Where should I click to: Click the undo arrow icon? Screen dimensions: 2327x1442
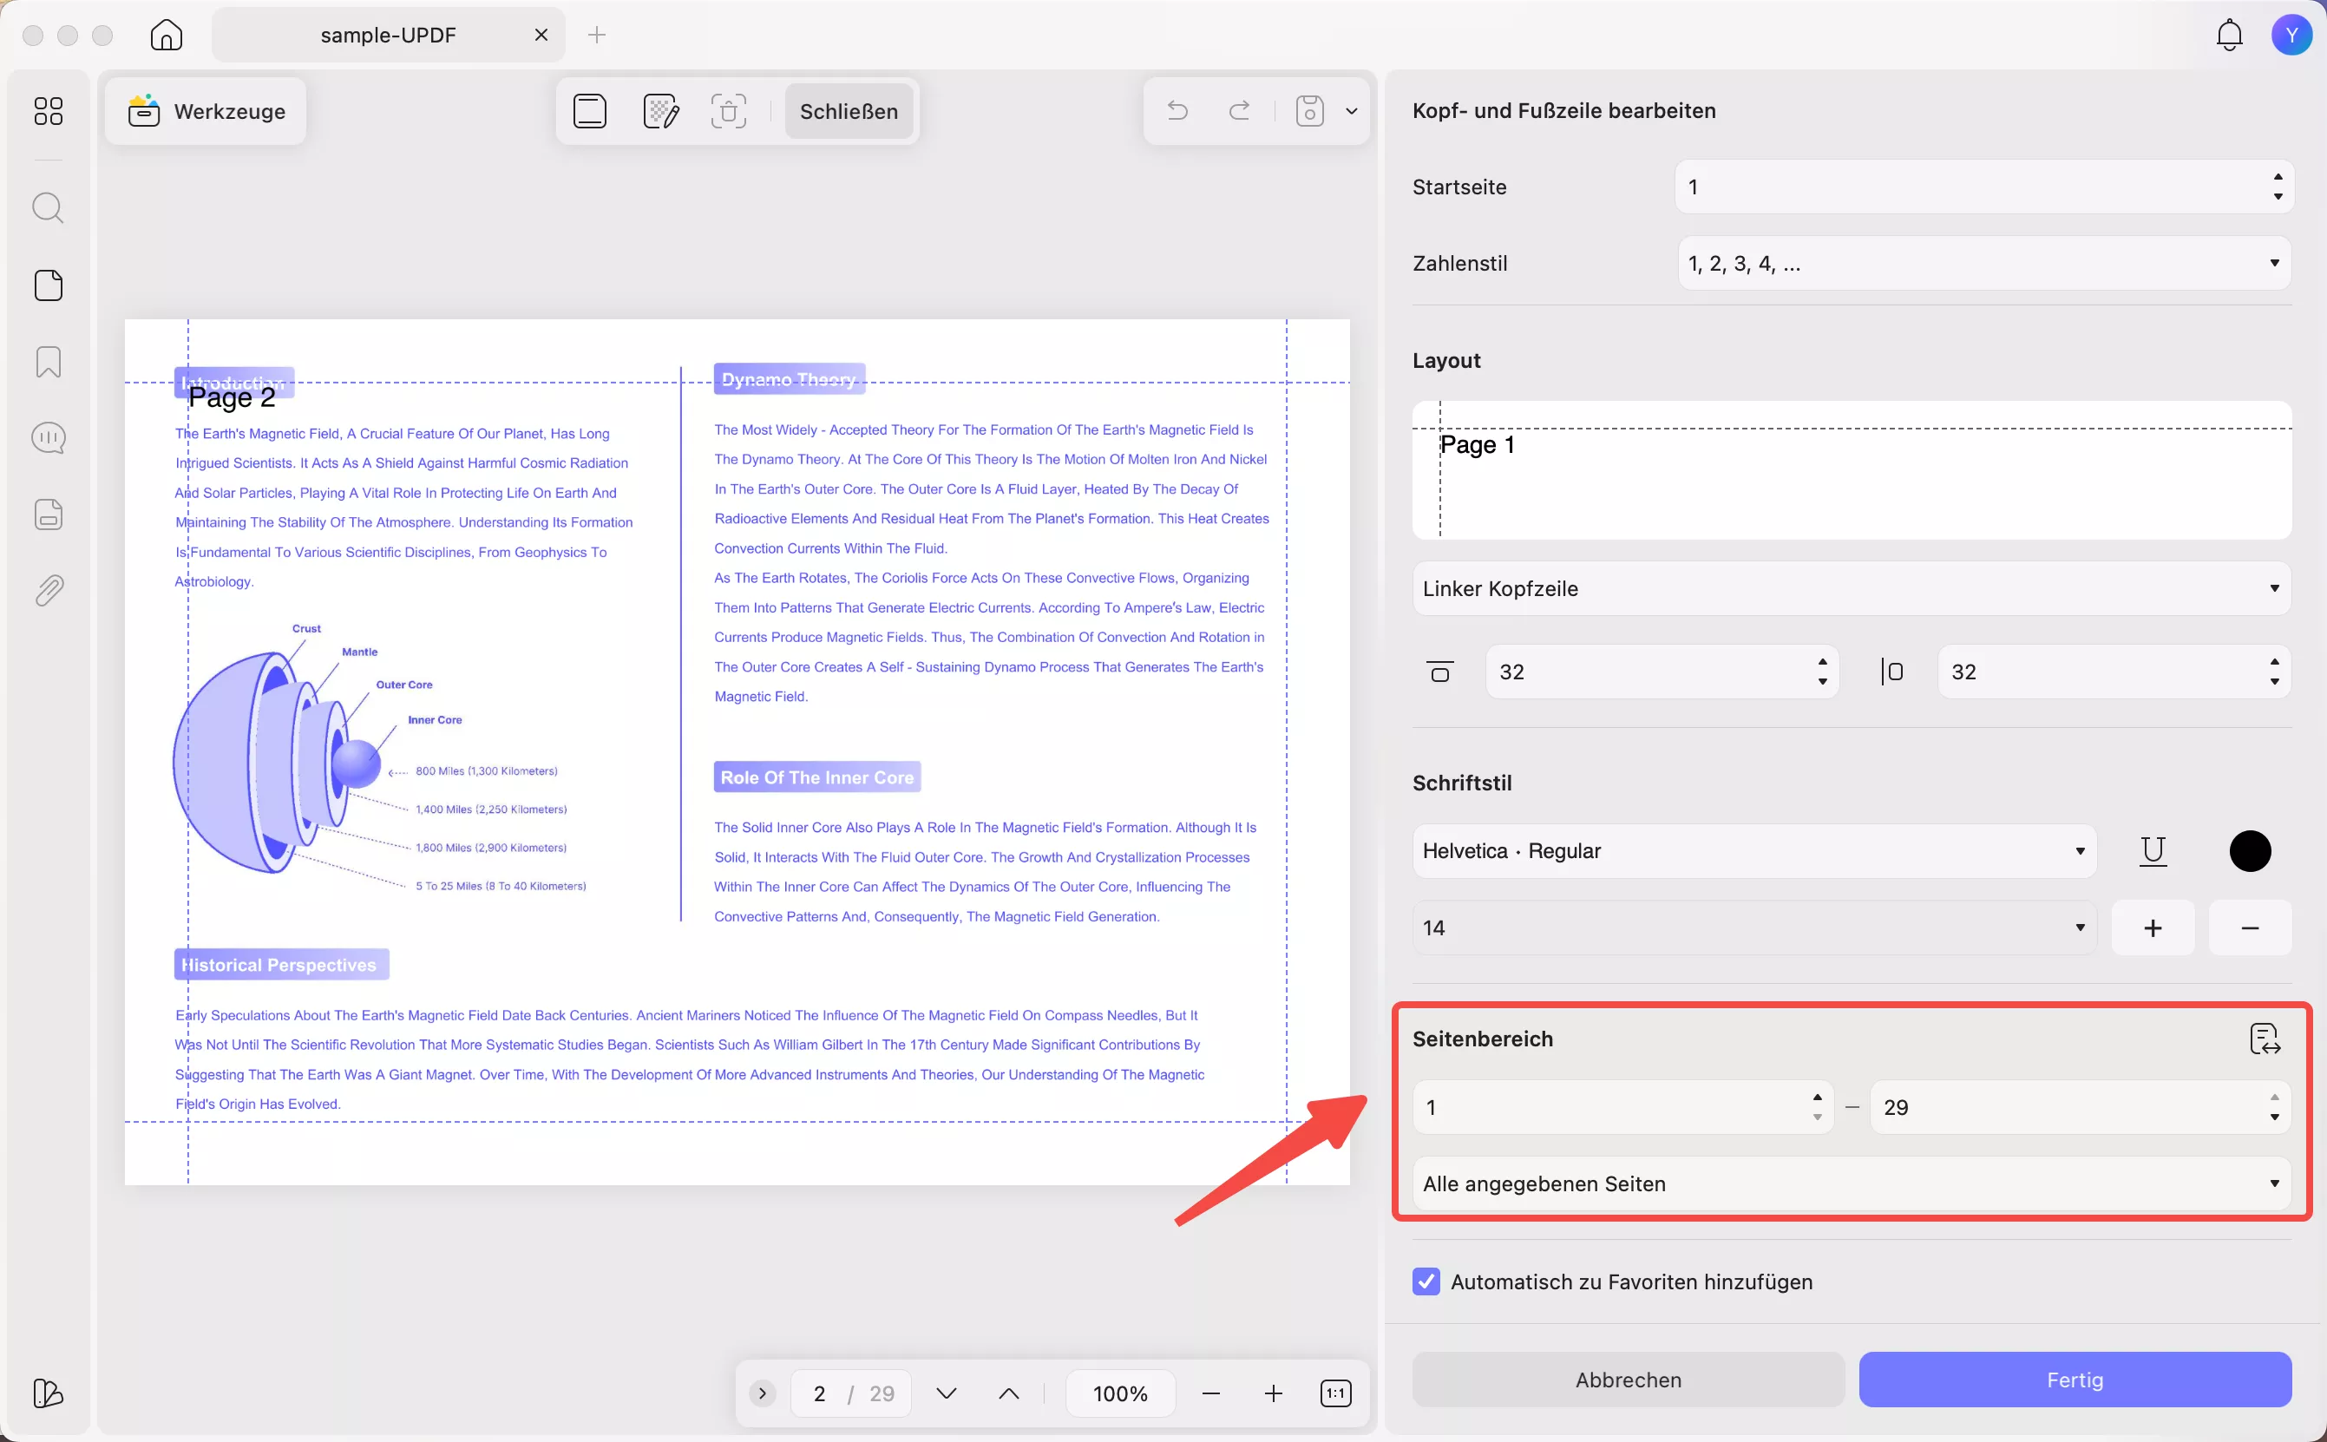pos(1176,111)
